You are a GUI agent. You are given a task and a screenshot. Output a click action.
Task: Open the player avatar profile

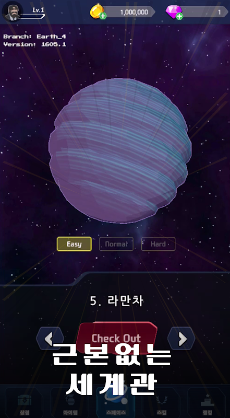pos(12,11)
